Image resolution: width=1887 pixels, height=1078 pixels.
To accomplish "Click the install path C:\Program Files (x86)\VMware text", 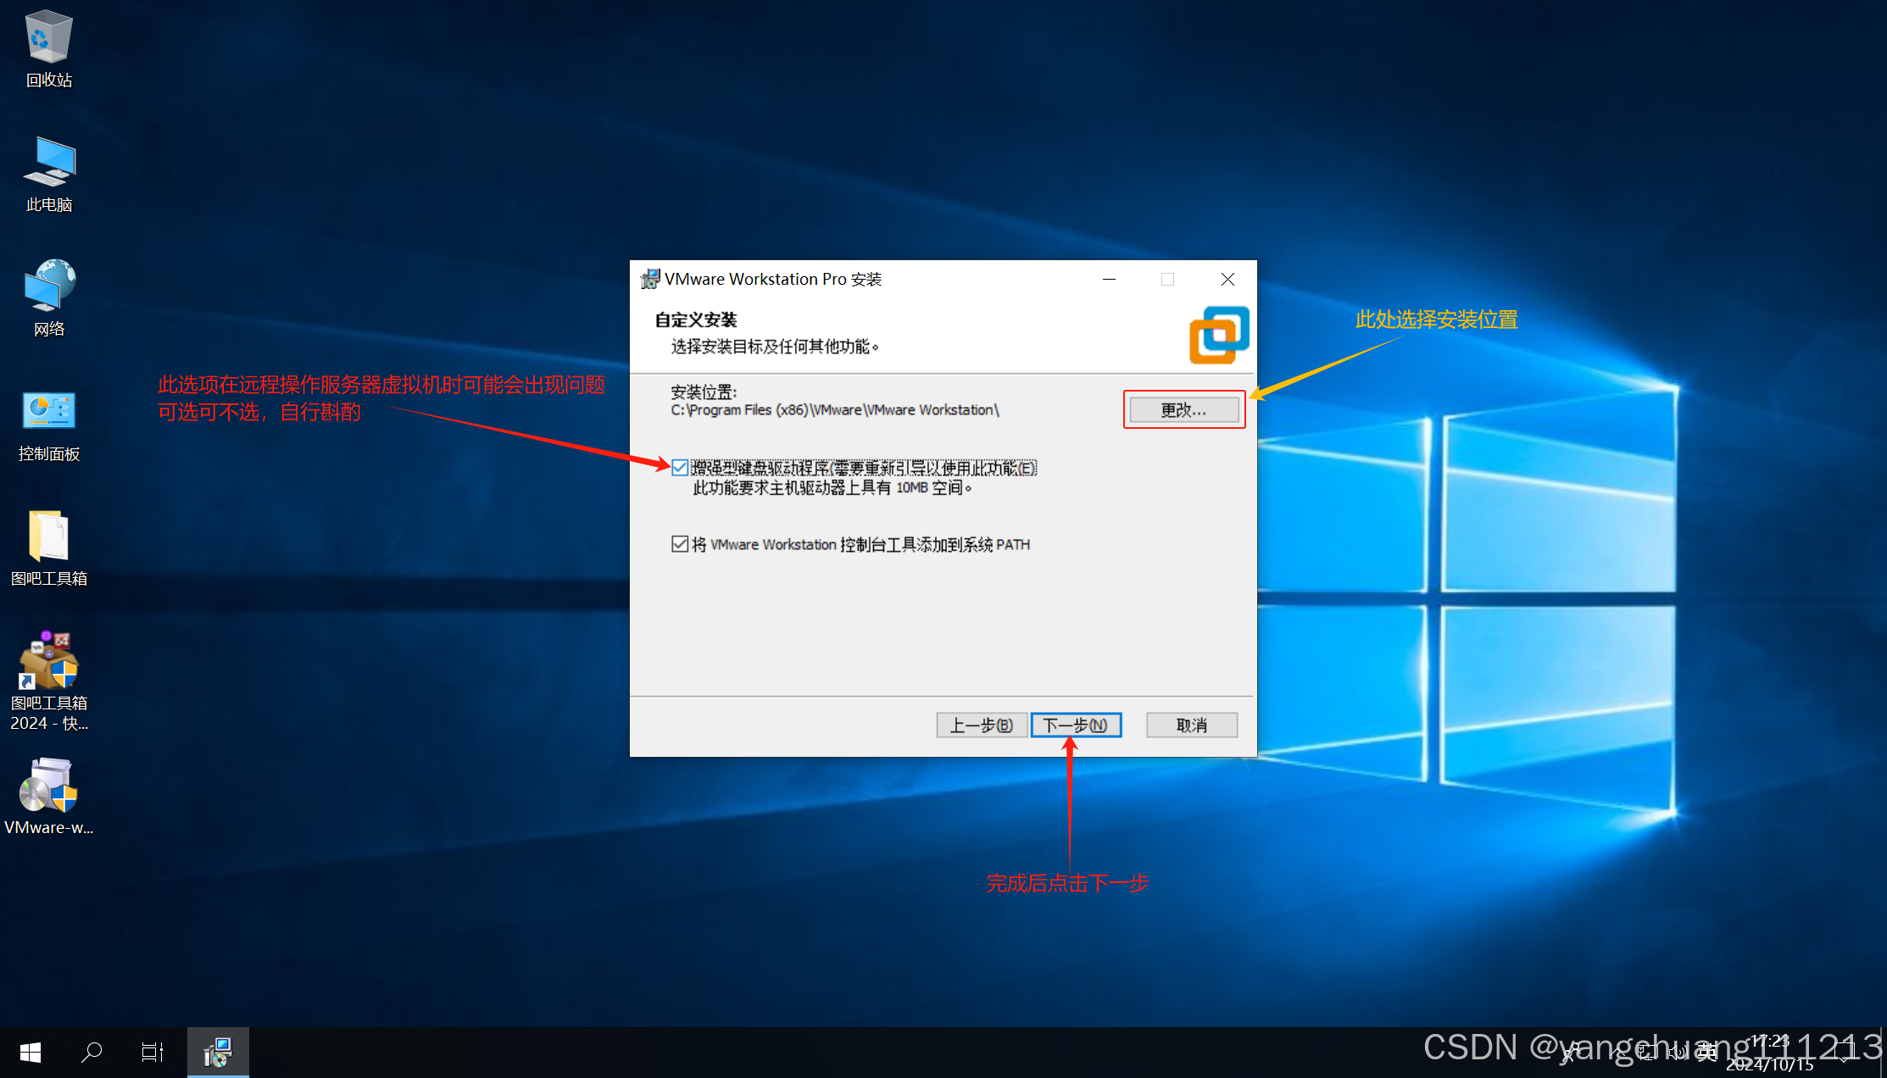I will 835,410.
